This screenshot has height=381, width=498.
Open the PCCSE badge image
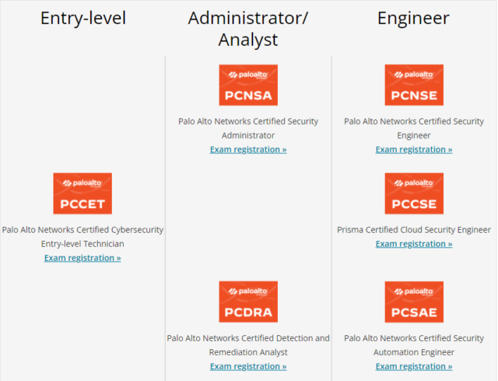(x=414, y=194)
